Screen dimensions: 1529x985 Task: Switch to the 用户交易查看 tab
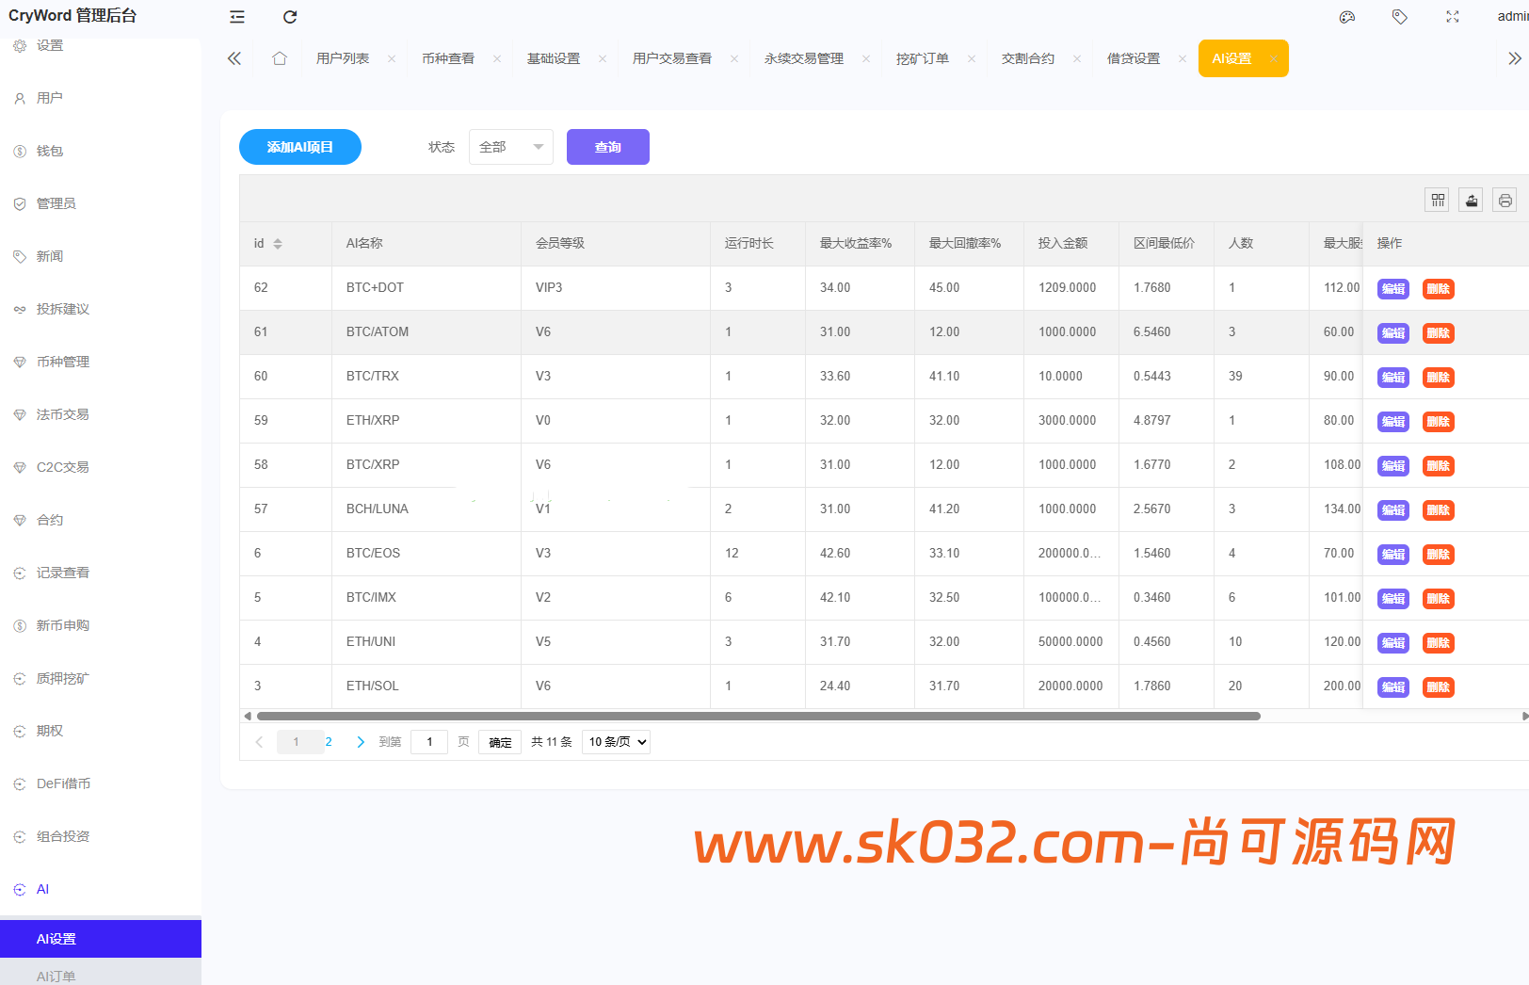pos(672,58)
